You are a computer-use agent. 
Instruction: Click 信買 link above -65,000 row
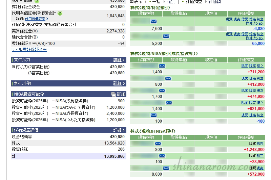pyautogui.click(x=245, y=34)
